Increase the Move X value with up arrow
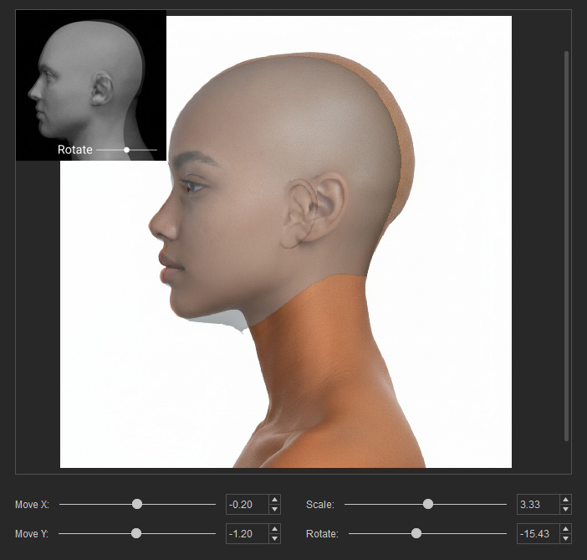Viewport: 587px width, 560px height. 274,500
